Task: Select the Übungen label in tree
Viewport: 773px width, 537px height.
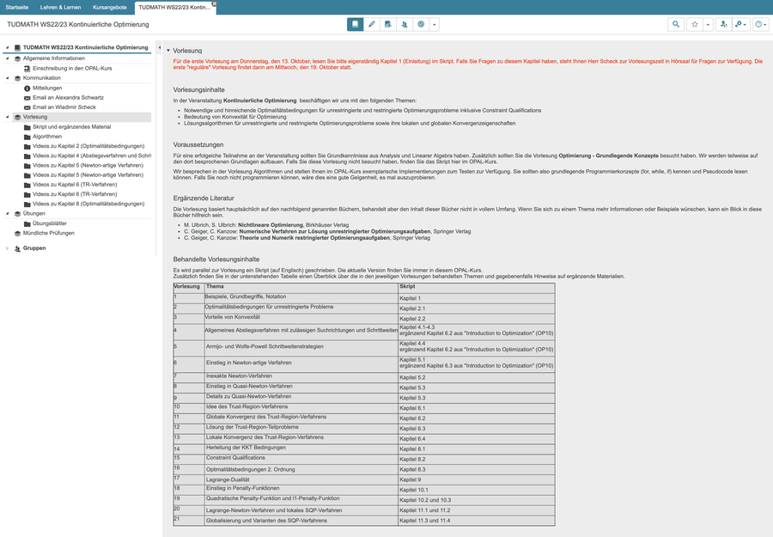Action: point(34,214)
